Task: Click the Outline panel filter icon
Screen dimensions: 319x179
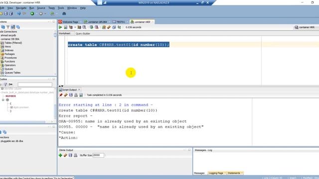Action: (x=5, y=84)
